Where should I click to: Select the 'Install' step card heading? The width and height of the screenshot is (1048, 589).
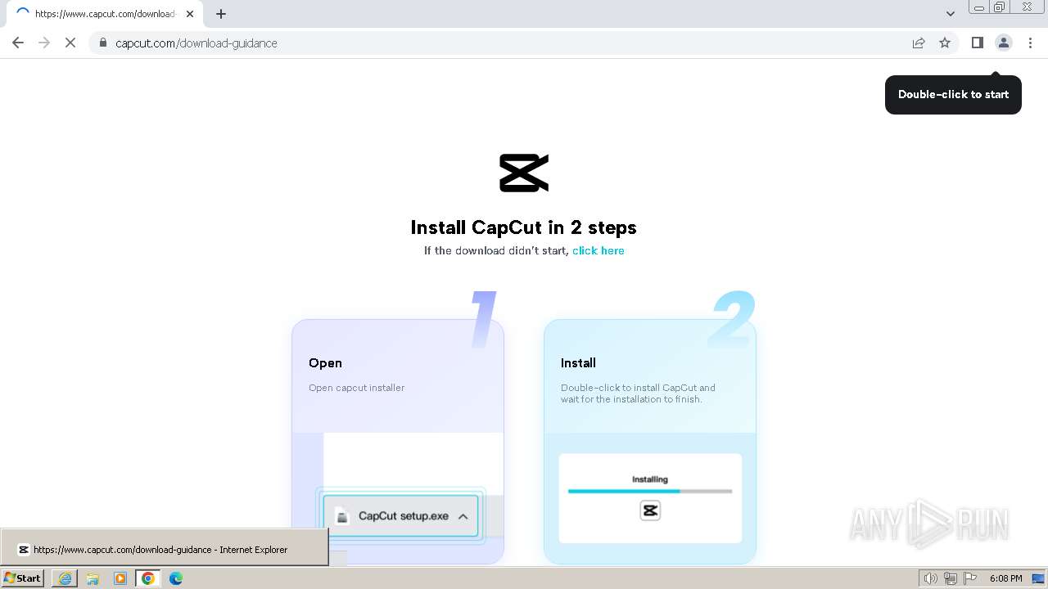coord(578,362)
